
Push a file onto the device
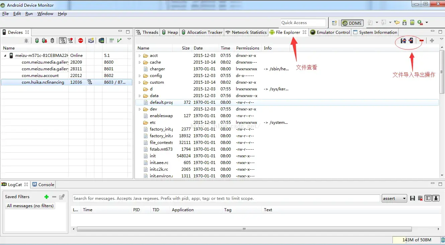click(410, 40)
